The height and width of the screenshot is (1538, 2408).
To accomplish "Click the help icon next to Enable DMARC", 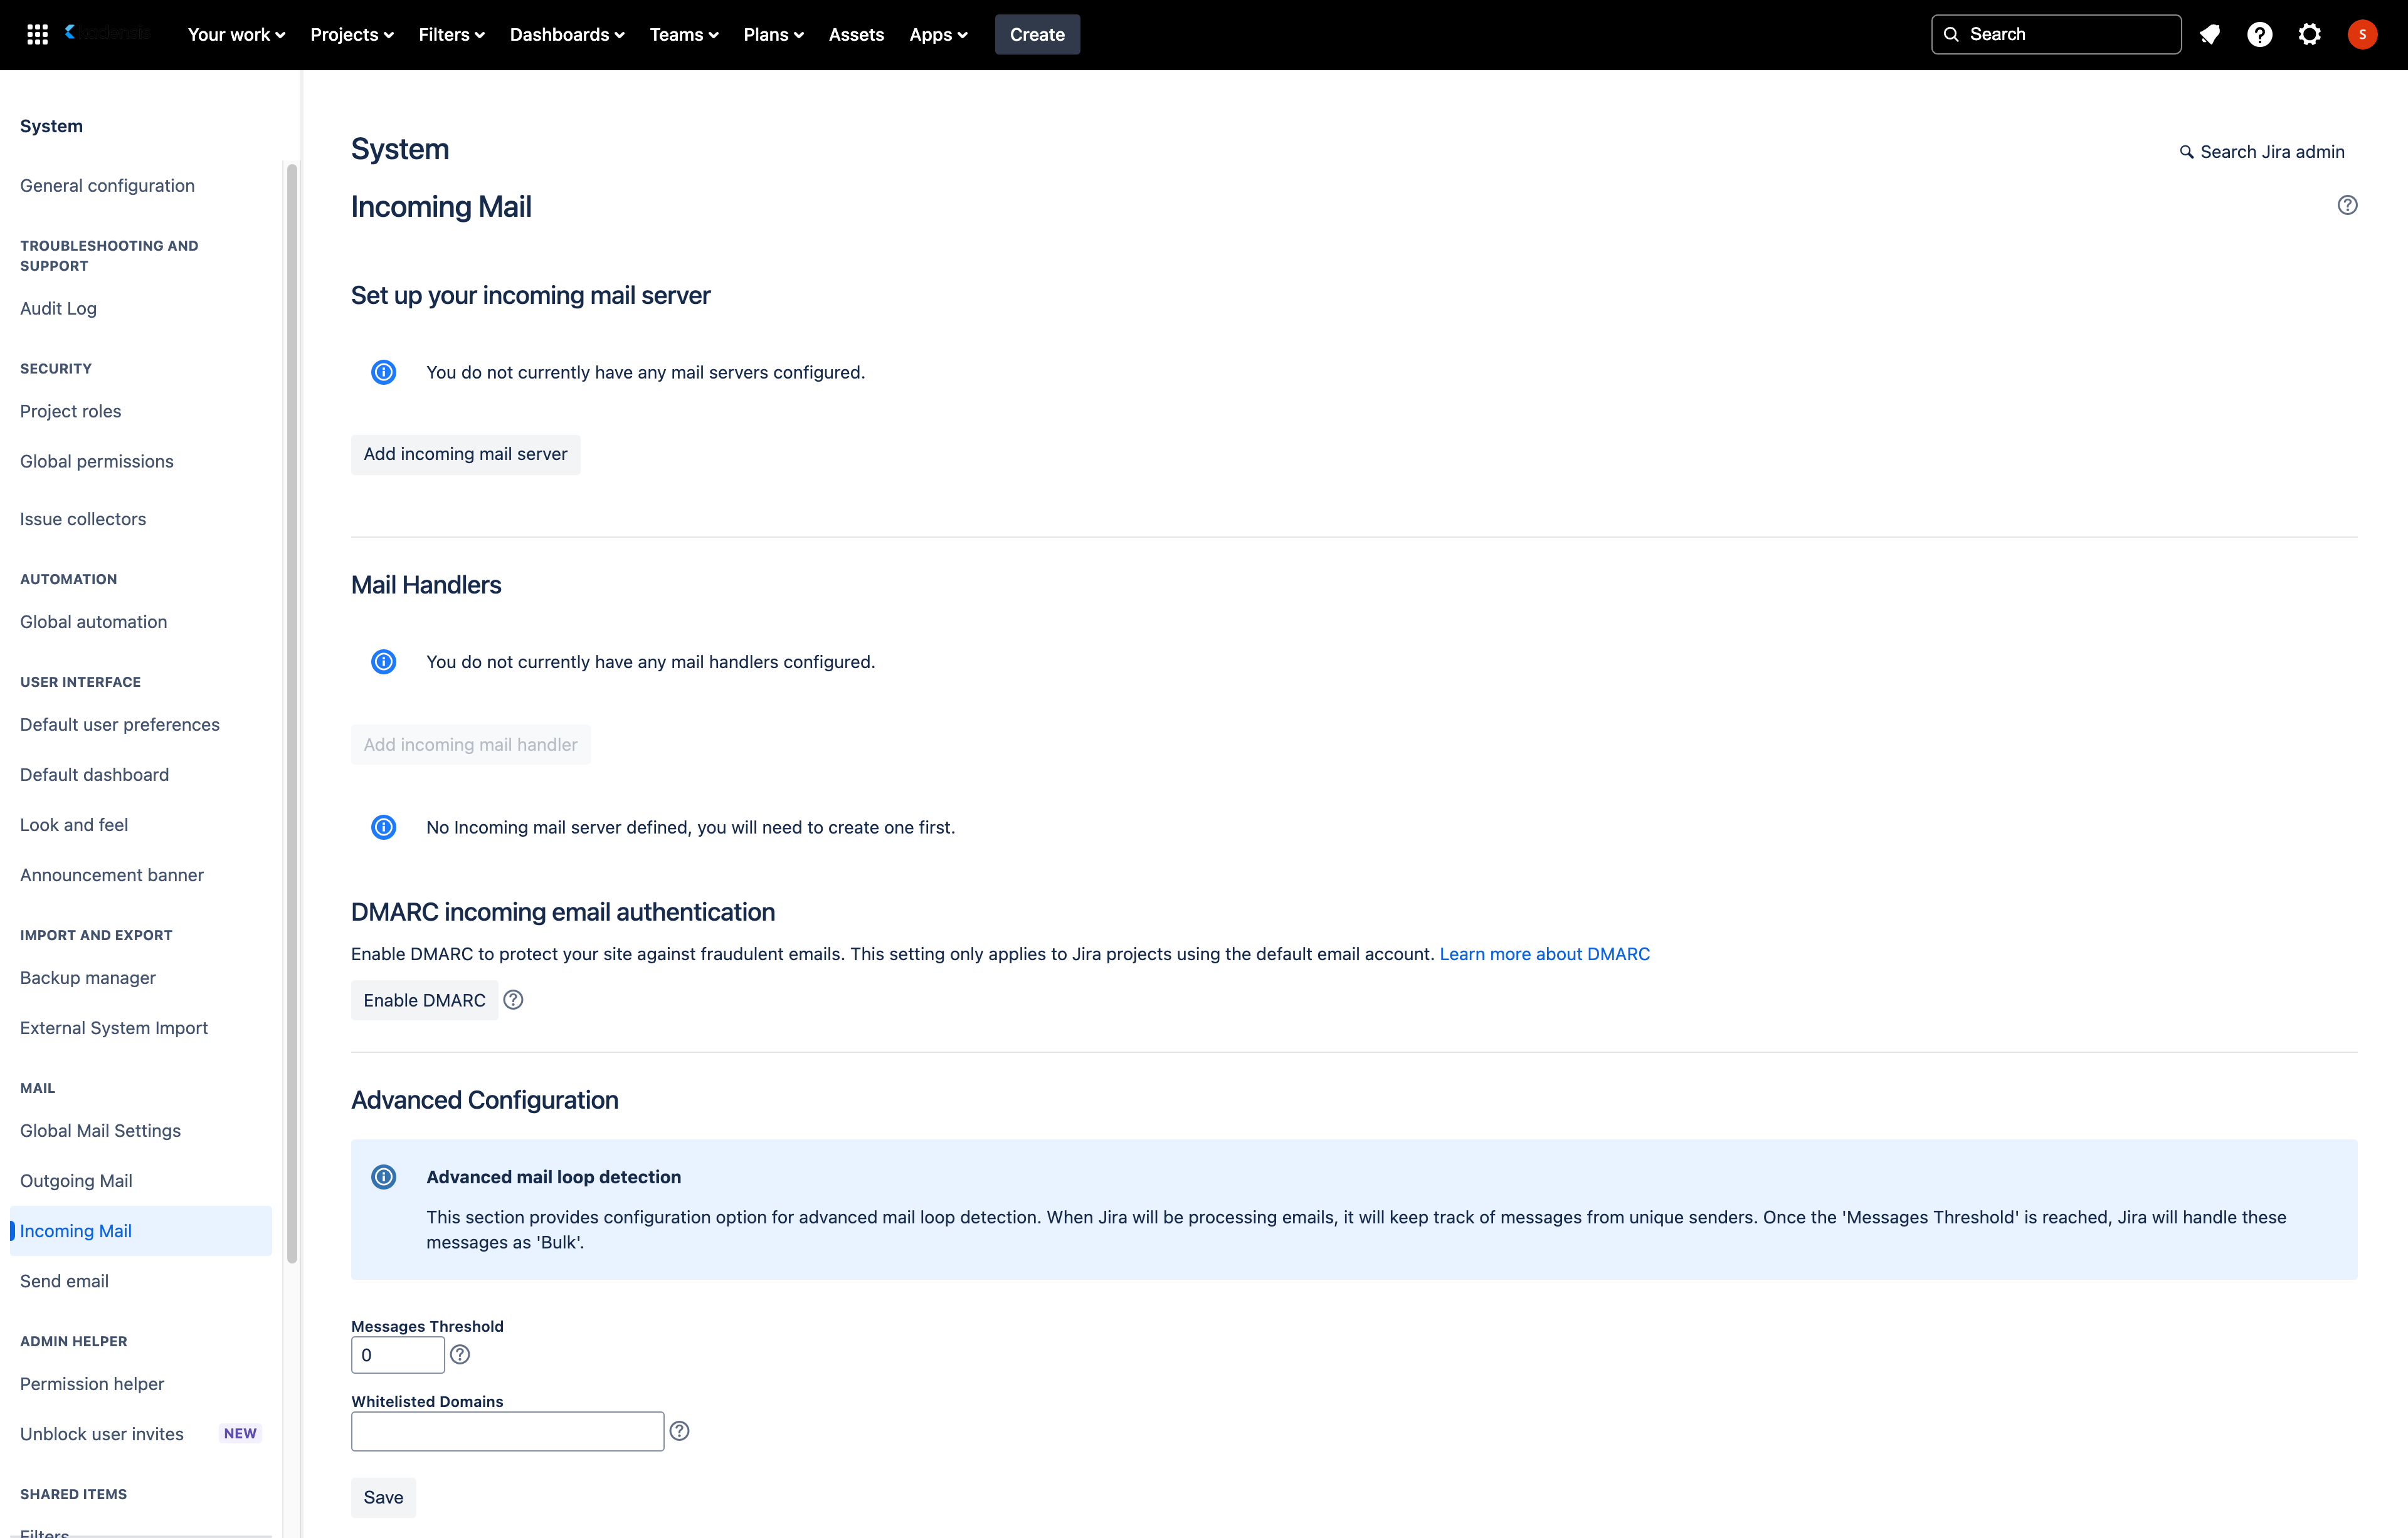I will pyautogui.click(x=513, y=1000).
